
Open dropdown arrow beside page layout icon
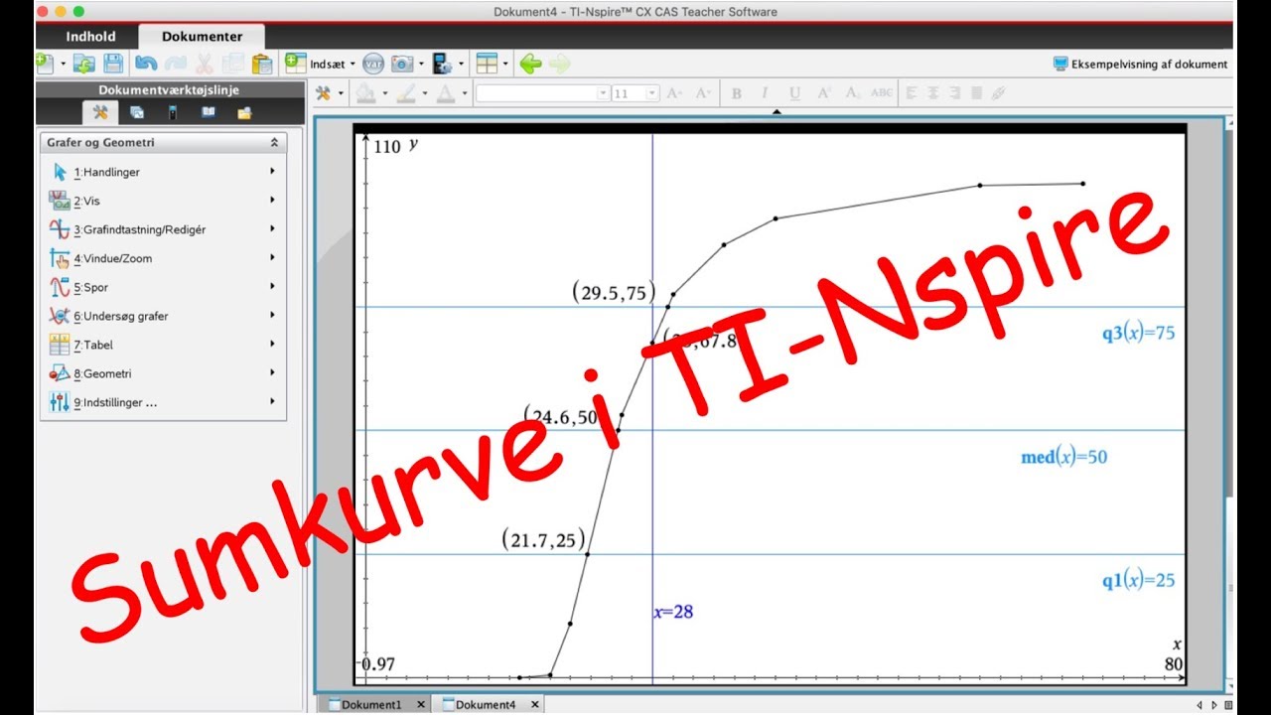[505, 64]
